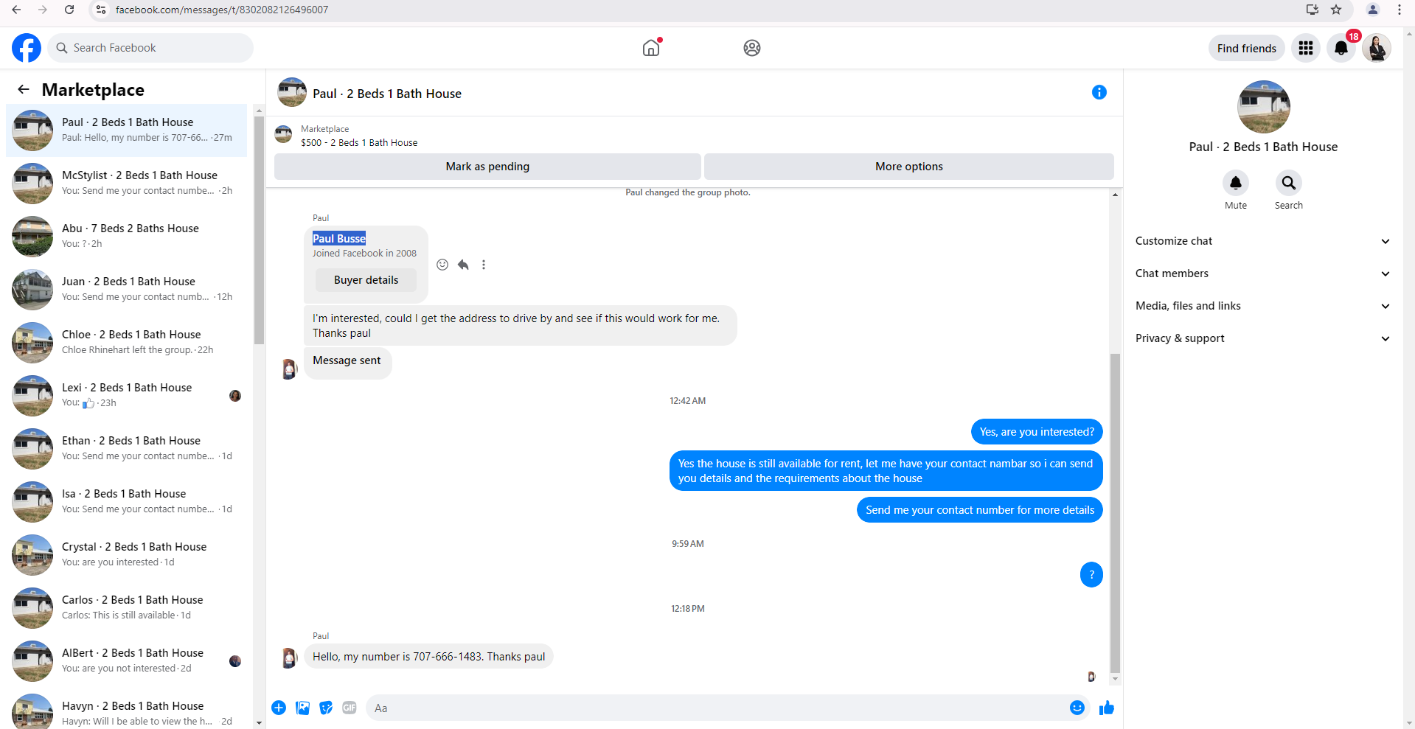Choose a GIF for the message
This screenshot has width=1415, height=729.
click(350, 708)
